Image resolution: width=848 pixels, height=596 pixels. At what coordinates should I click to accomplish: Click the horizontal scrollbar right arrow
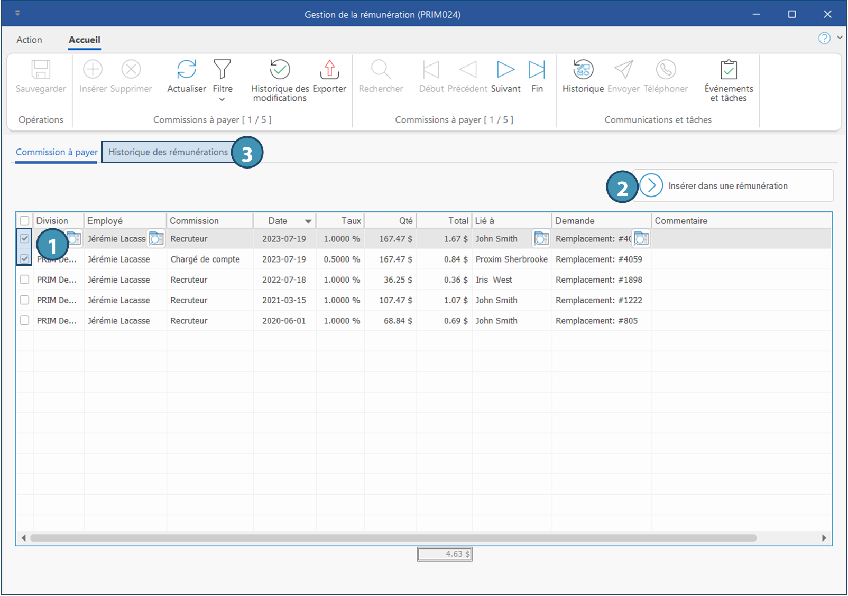coord(824,538)
